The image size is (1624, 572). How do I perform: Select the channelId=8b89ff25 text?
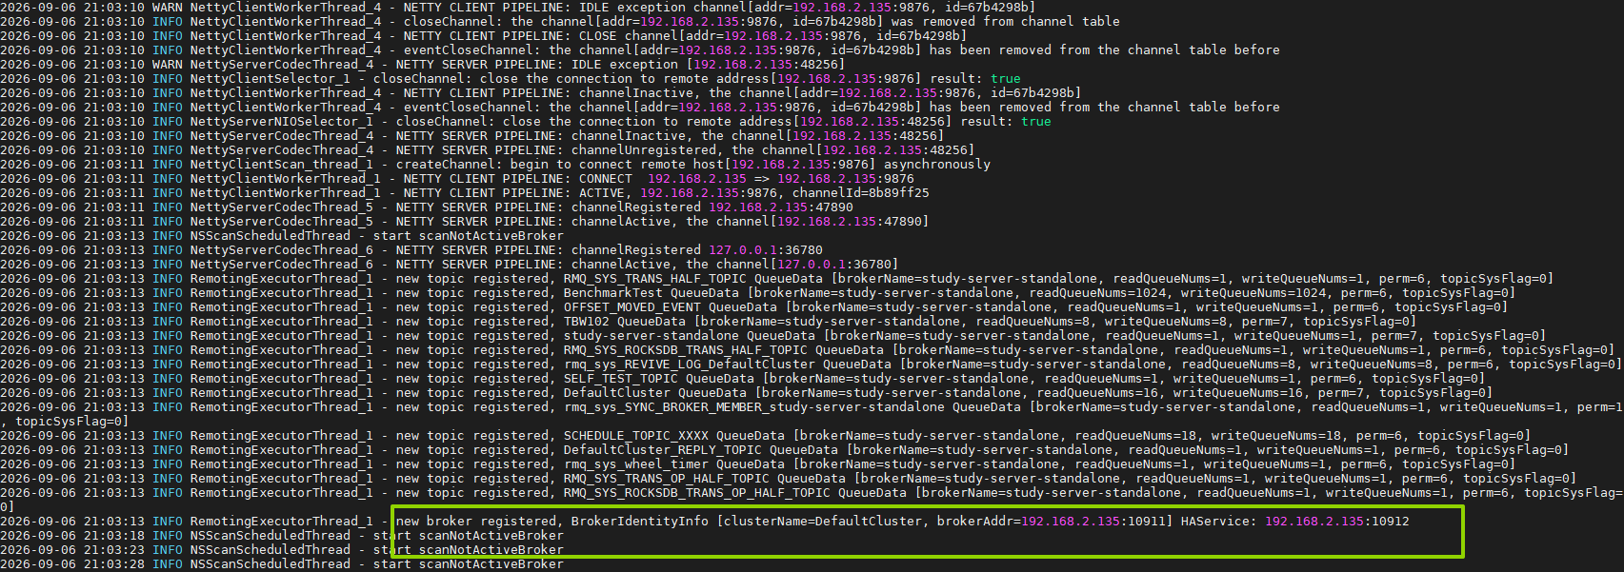click(x=860, y=193)
